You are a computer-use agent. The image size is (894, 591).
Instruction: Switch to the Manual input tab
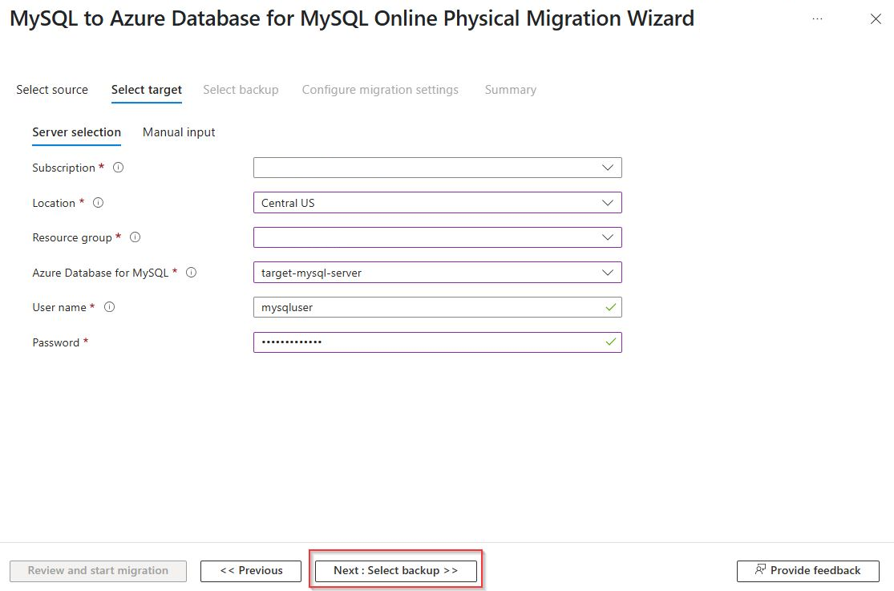point(179,132)
